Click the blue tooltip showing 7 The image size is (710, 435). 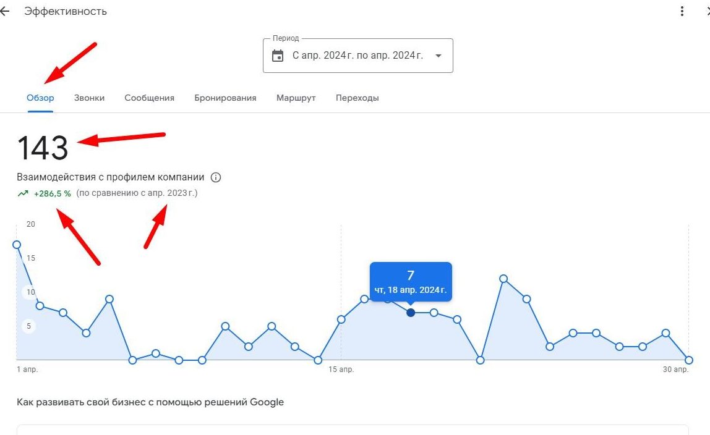pyautogui.click(x=411, y=281)
